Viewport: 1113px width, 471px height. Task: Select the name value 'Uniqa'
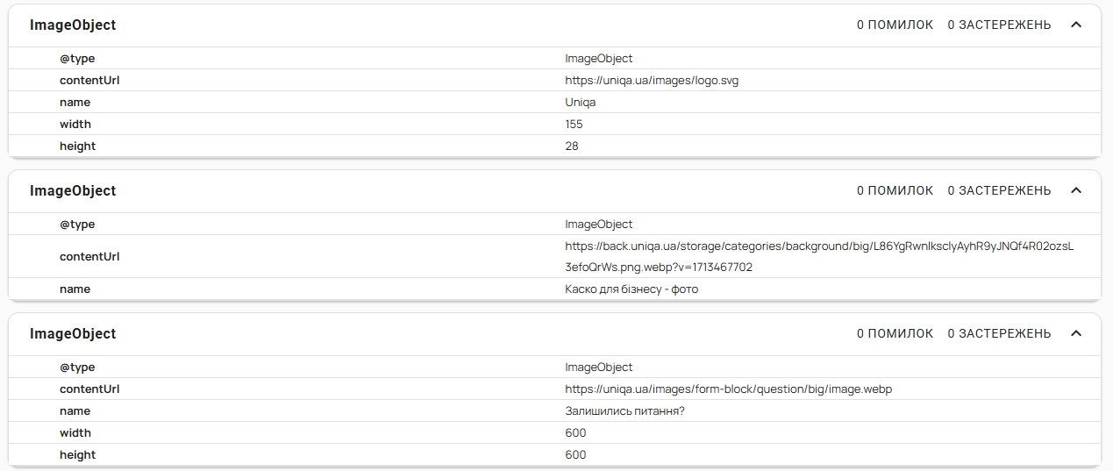pos(581,103)
